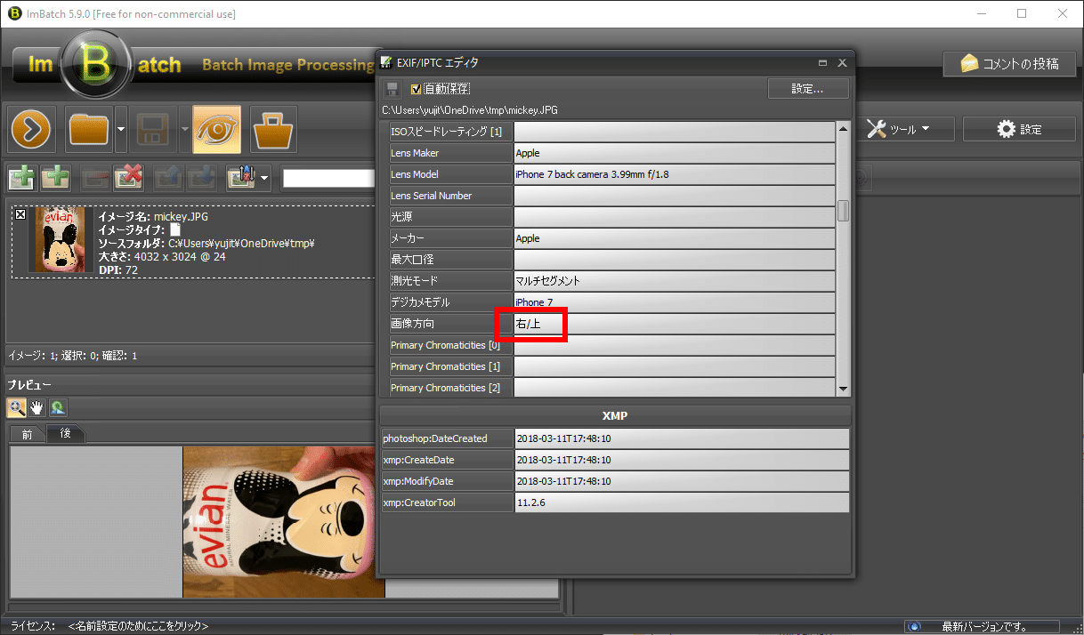
Task: Click the fit image preview icon
Action: (57, 408)
